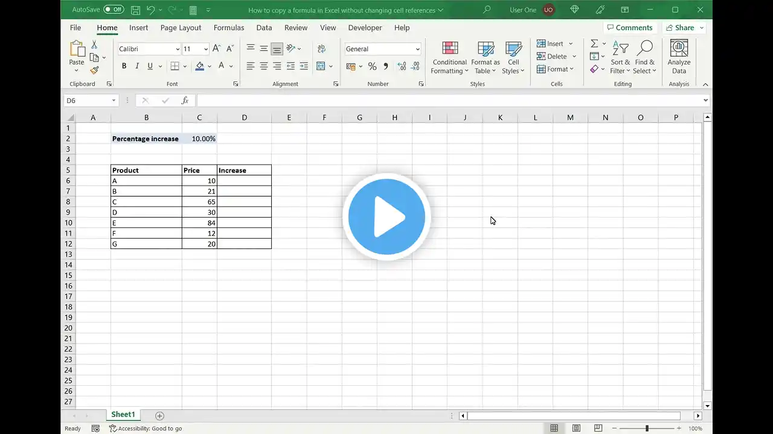Switch to the Insert tab
This screenshot has height=434, width=773.
138,28
